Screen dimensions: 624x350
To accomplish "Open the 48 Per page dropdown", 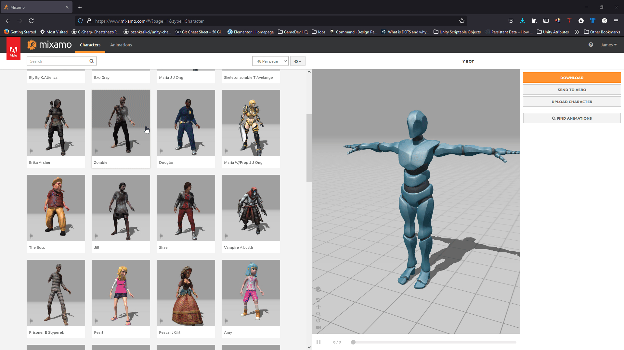I will point(270,61).
